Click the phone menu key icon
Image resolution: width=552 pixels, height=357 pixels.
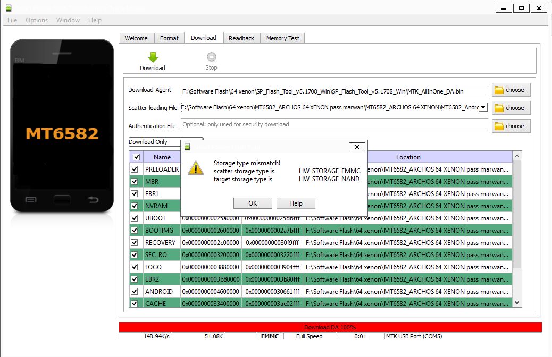[x=31, y=200]
